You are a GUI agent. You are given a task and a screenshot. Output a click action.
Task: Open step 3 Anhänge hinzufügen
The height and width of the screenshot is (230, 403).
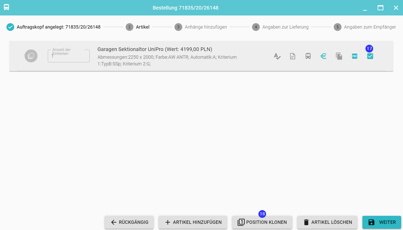tap(201, 27)
